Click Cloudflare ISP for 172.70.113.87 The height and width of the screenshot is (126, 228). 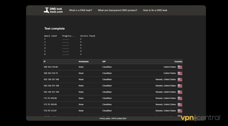point(107,111)
